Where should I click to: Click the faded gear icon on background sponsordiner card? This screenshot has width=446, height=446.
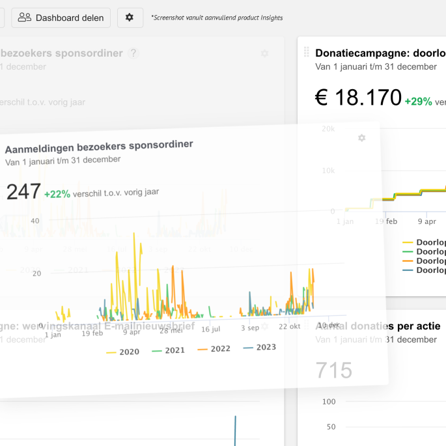click(x=264, y=53)
